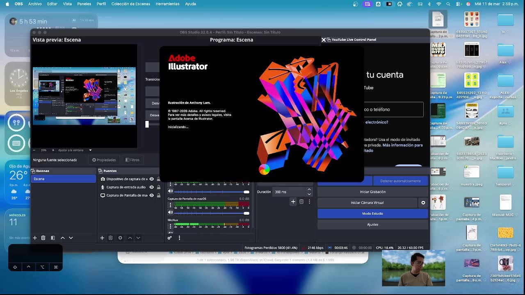Open the Wi-Fi menu bar icon
This screenshot has height=295, width=525.
coord(439,4)
